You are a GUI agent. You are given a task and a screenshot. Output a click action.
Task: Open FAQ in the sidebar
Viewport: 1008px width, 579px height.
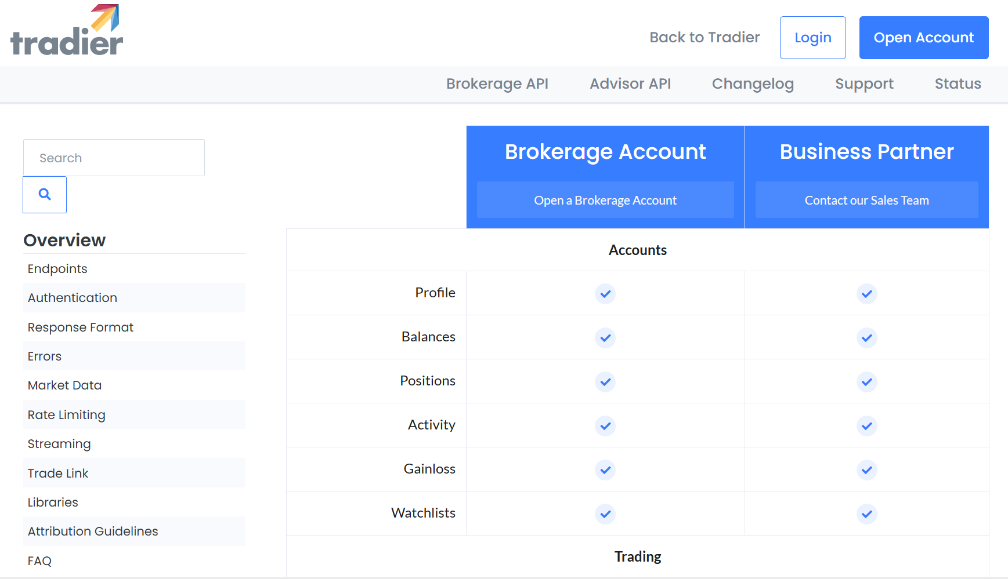[134, 560]
